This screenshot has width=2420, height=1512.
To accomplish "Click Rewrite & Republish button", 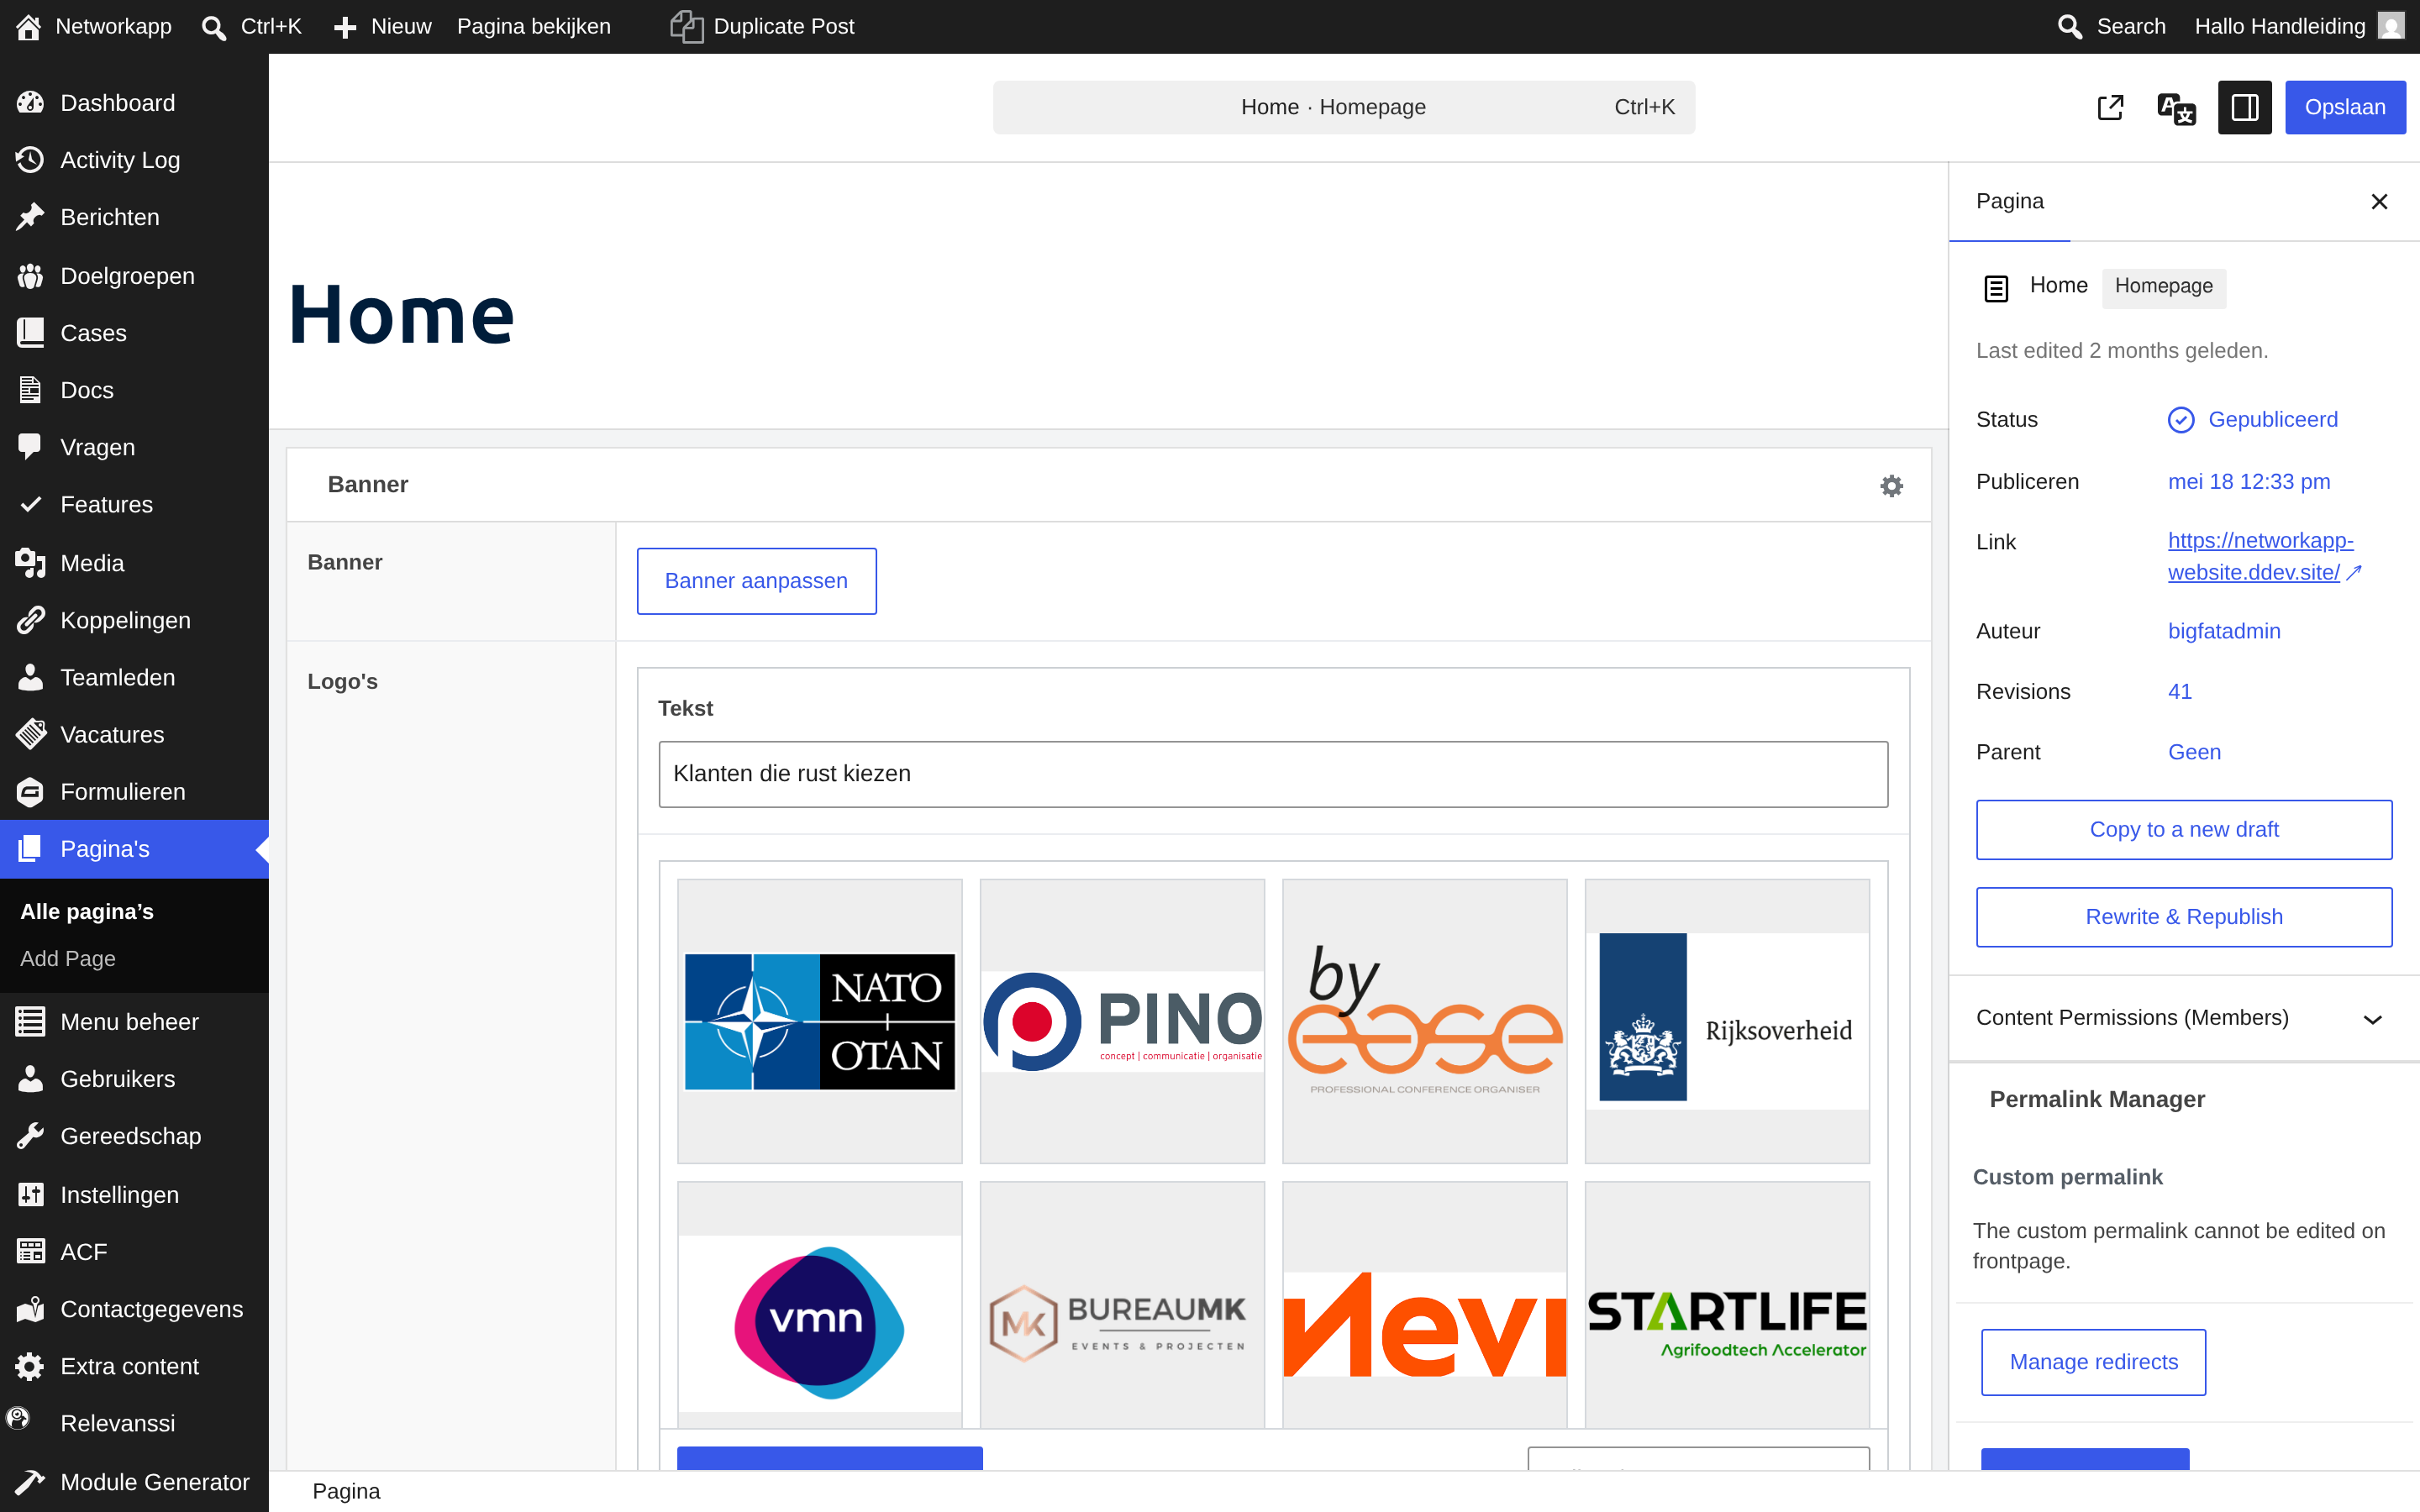I will point(2184,917).
